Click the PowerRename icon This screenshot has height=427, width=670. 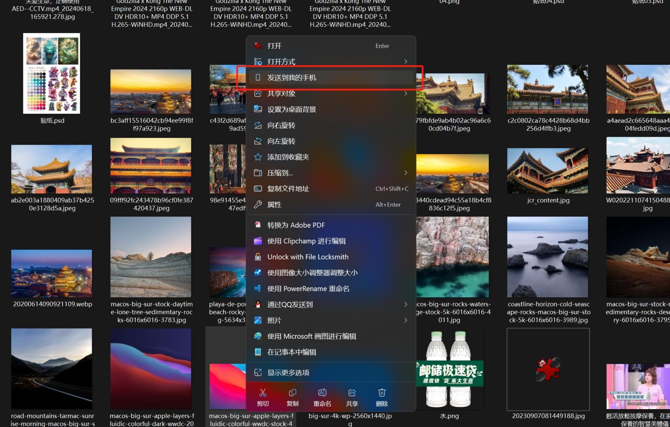click(258, 289)
